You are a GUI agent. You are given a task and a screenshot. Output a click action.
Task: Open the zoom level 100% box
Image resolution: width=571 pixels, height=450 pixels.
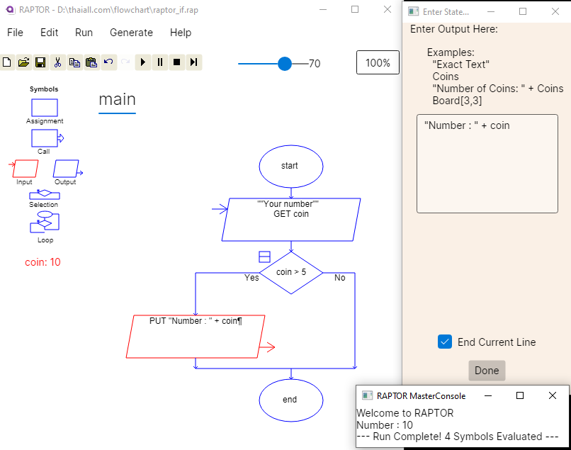378,62
